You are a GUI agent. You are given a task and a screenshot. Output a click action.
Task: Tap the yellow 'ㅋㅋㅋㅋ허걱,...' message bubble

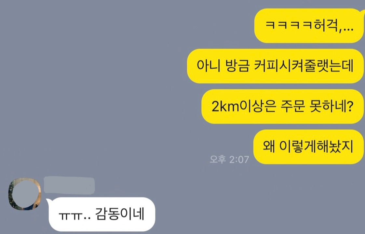[309, 26]
